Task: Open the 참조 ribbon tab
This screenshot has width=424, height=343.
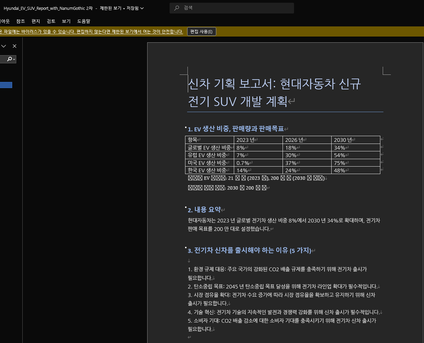Action: click(21, 21)
